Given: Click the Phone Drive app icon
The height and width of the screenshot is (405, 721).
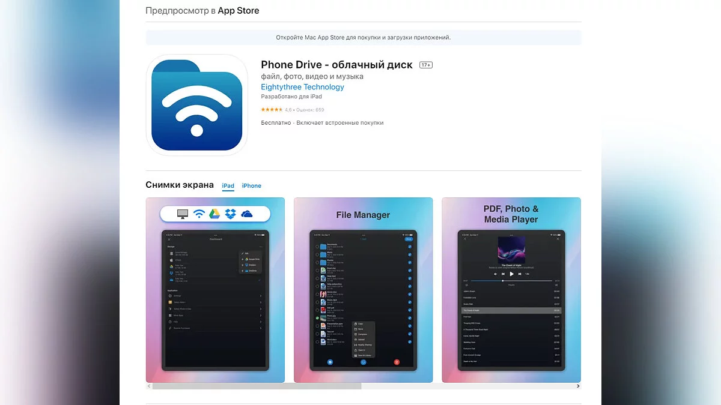Looking at the screenshot, I should (x=197, y=105).
